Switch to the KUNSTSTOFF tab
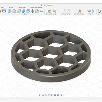Viewport: 102px width, 102px height. coord(22,8)
